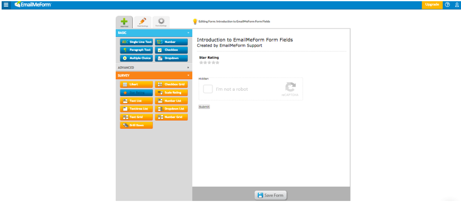
Task: Add a Dropdown List field
Action: (x=171, y=109)
